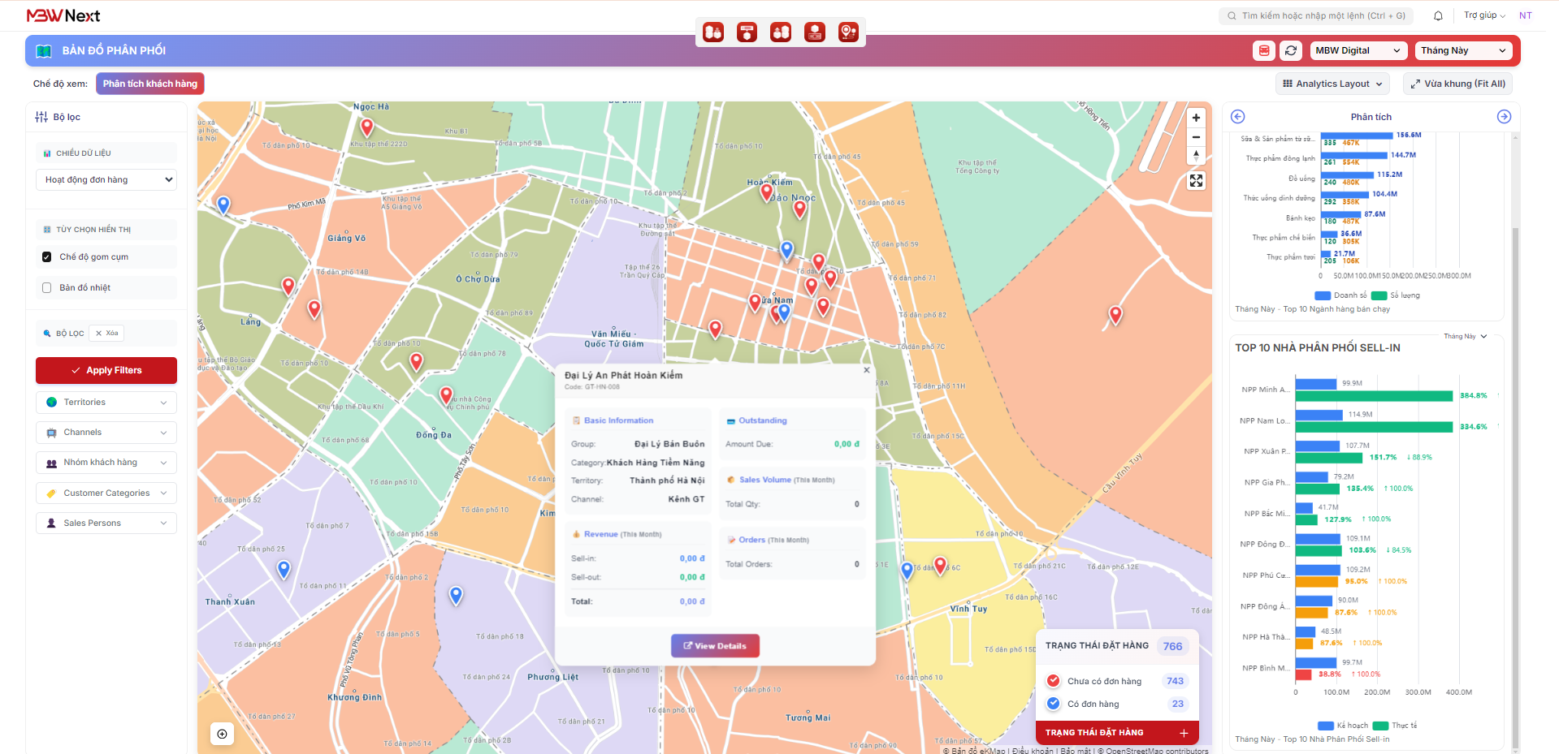Open the MBW Digital company dropdown

click(1358, 50)
